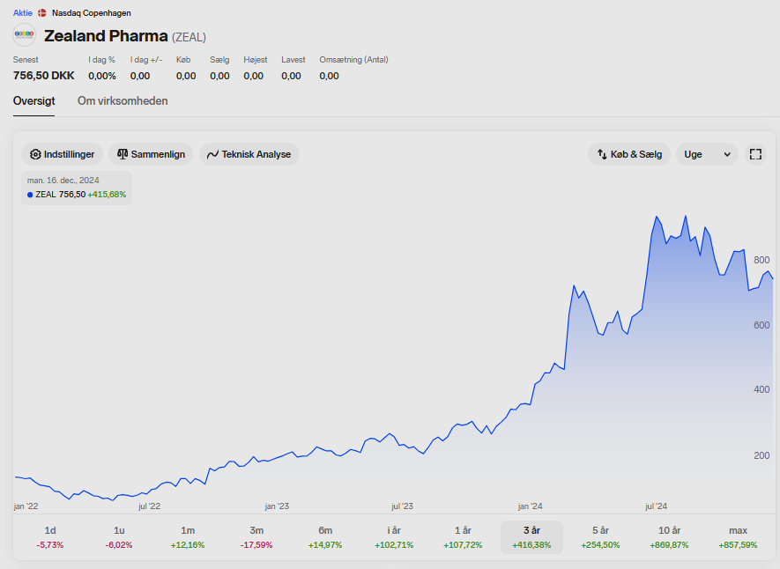This screenshot has height=569, width=780.
Task: Open Teknisk Analyse
Action: 249,154
